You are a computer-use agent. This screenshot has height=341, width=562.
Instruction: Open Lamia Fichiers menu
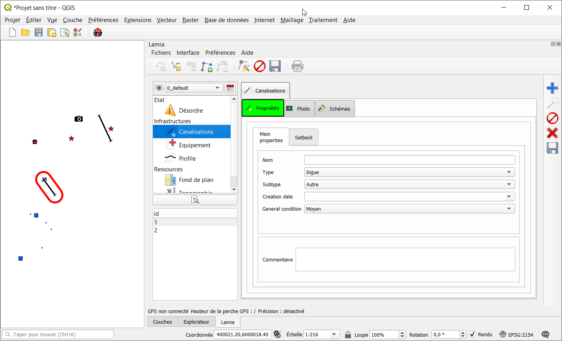pos(161,53)
